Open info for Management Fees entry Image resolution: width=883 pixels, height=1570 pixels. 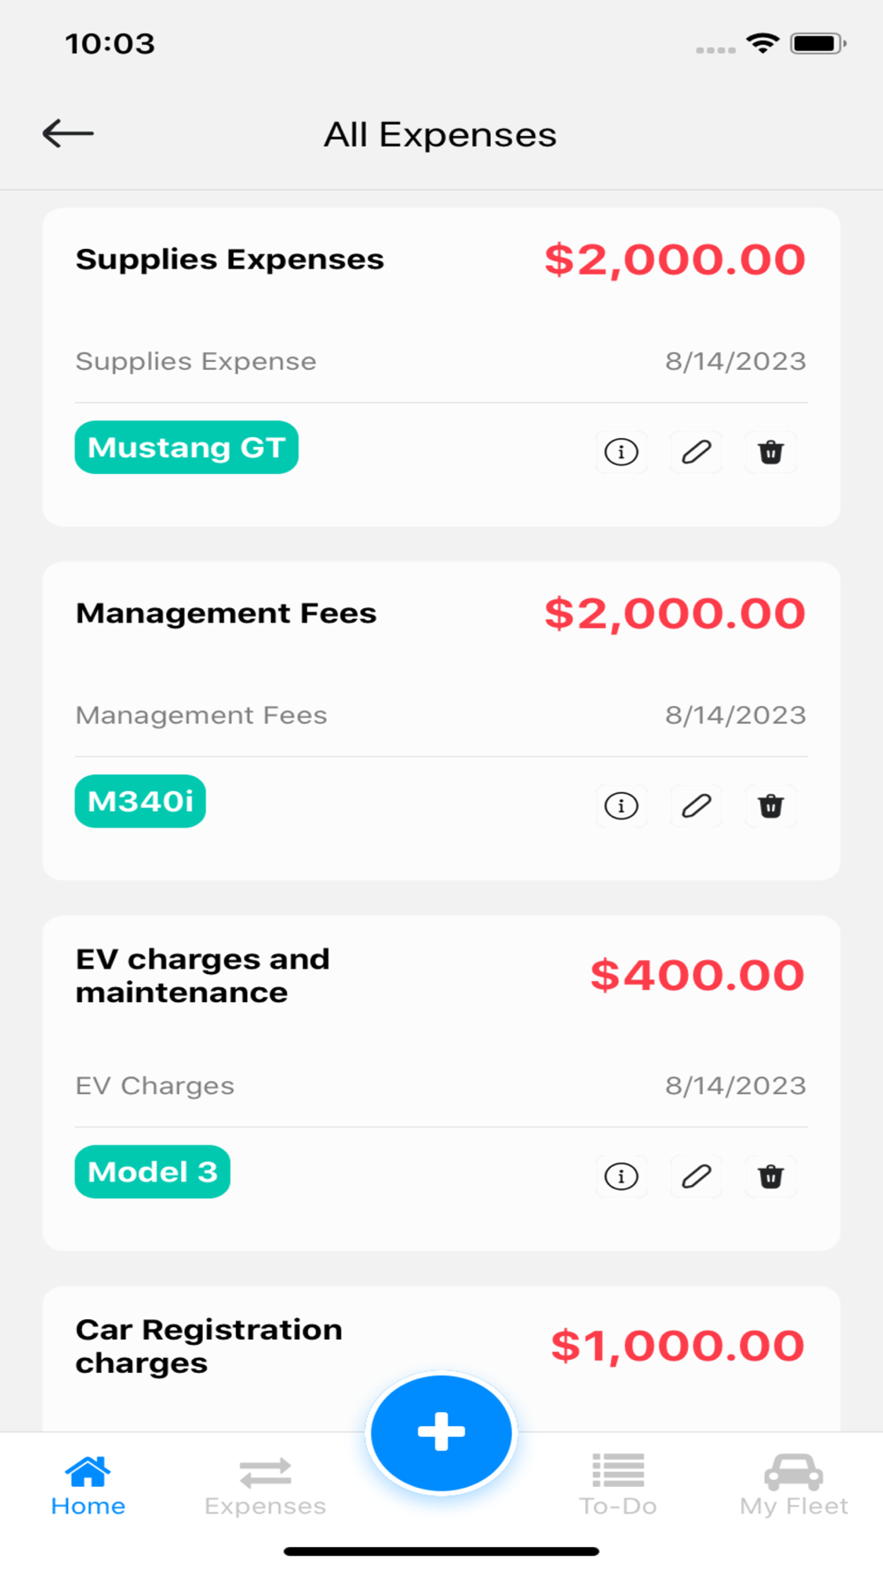(x=622, y=805)
